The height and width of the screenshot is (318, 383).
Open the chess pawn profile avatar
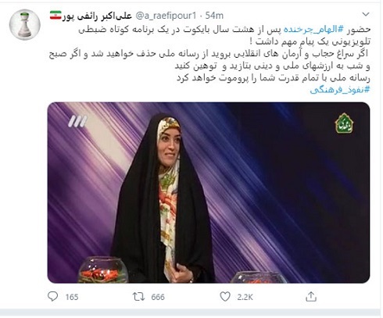pos(25,25)
